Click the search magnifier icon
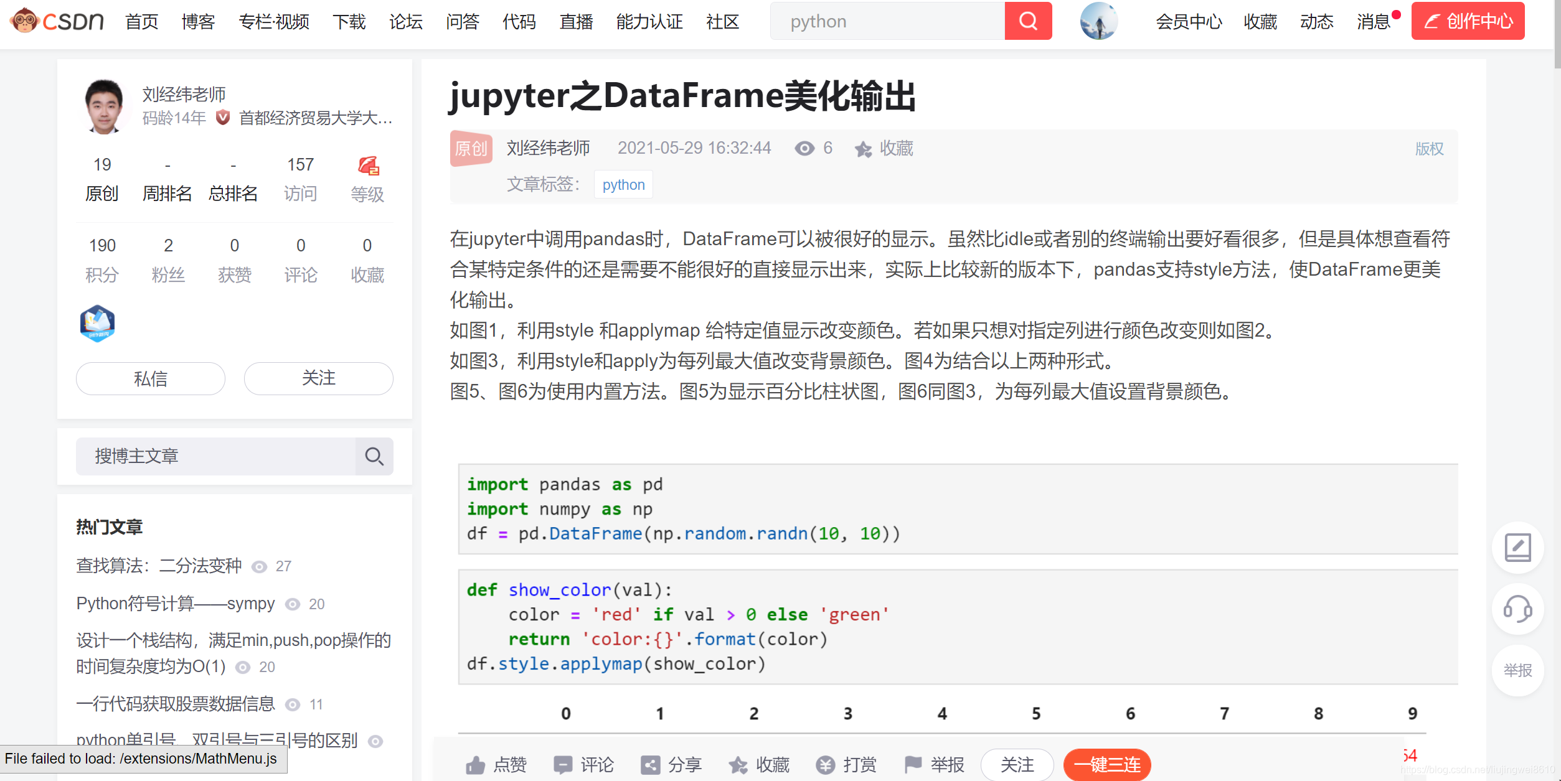Screen dimensions: 1561x781 (x=1027, y=21)
